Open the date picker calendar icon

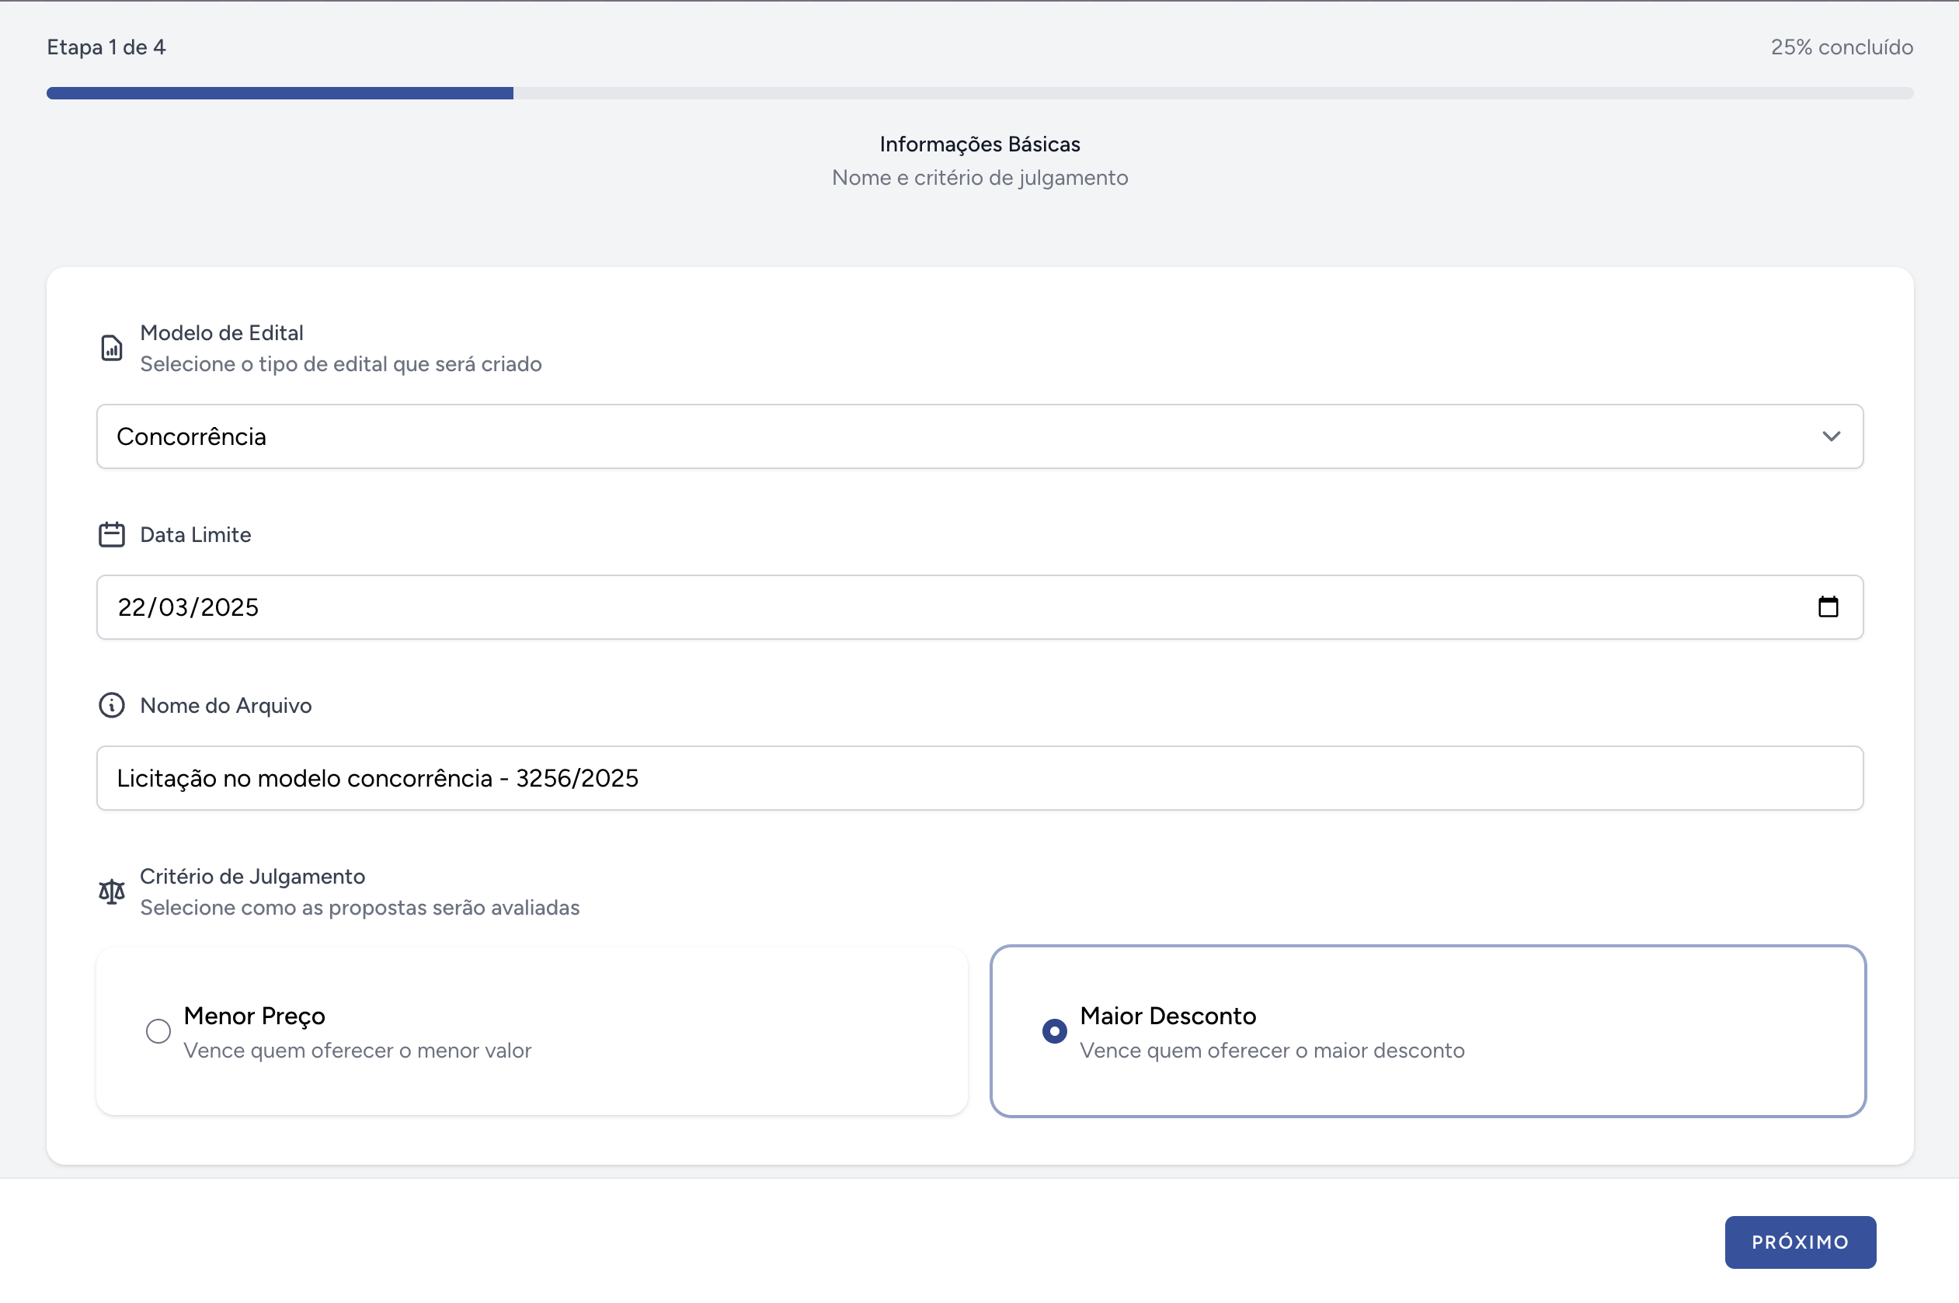pos(1828,606)
